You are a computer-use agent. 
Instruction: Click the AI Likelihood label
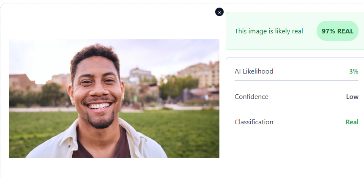pos(254,71)
